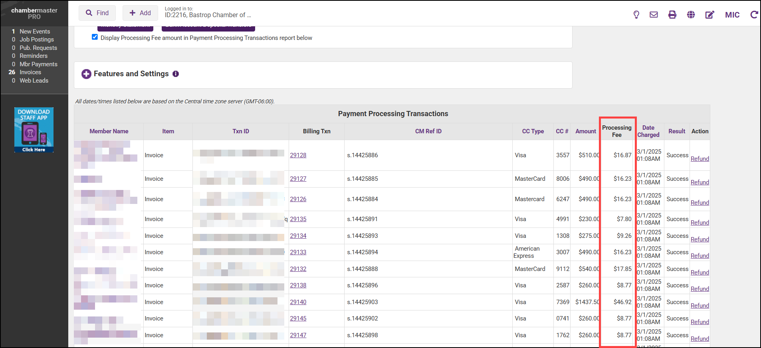761x348 pixels.
Task: Click the Download Staff App banner
Action: tap(34, 130)
